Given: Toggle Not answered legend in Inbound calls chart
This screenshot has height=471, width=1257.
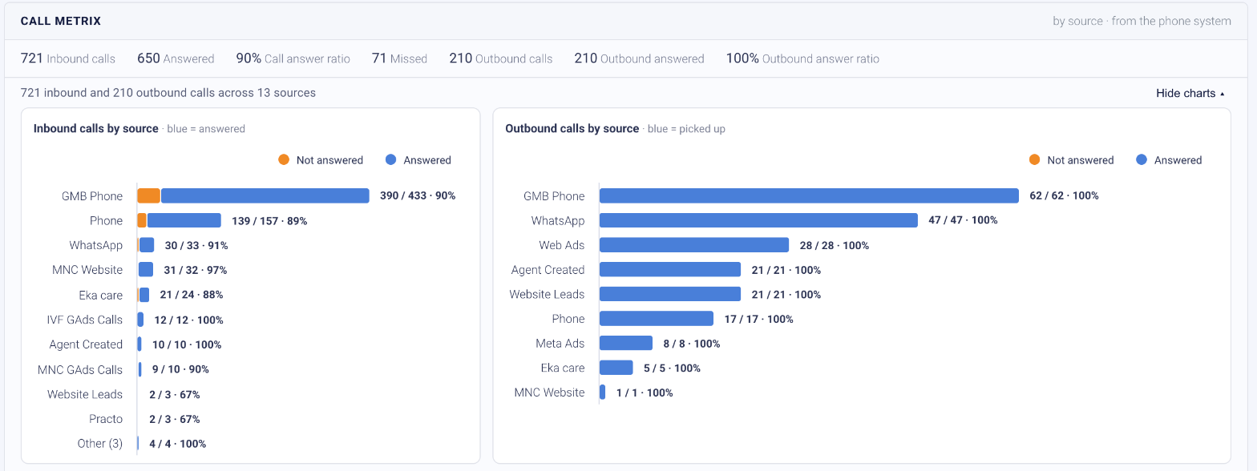Looking at the screenshot, I should pyautogui.click(x=321, y=160).
